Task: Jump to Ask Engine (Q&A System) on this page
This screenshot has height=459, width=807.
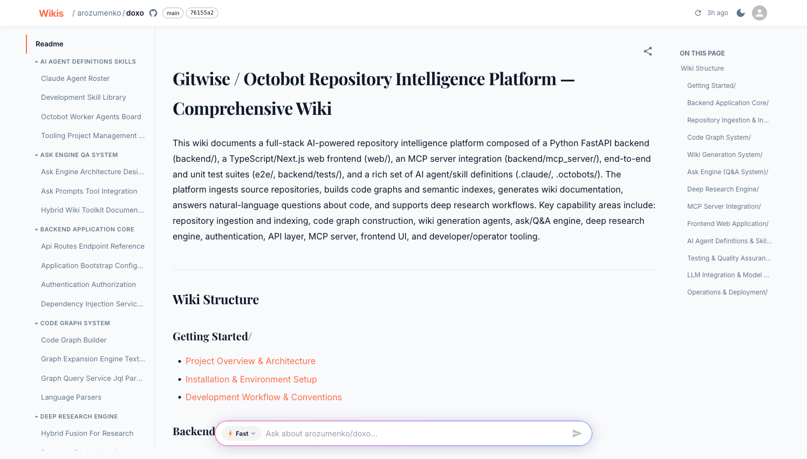Action: [x=728, y=172]
